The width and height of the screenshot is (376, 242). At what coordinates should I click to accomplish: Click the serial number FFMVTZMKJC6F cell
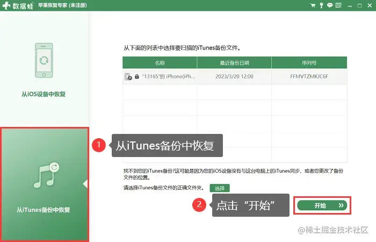[x=309, y=76]
